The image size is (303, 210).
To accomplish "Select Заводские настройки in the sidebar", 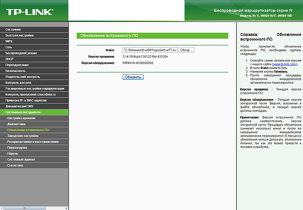I will 23,136.
